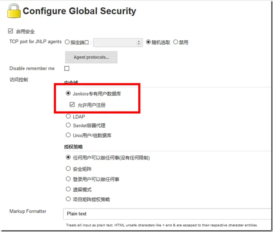Select the 指定端口 radio option
The image size is (273, 232).
pyautogui.click(x=68, y=42)
